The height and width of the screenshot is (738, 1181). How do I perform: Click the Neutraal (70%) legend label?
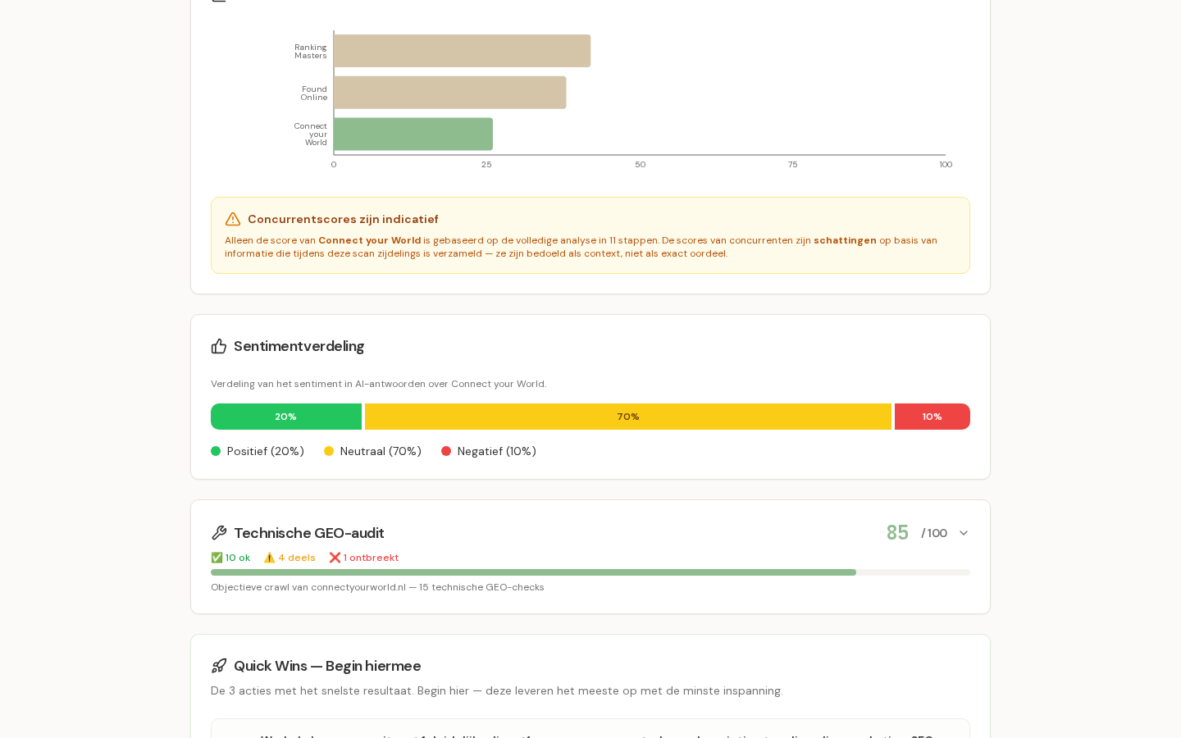381,451
